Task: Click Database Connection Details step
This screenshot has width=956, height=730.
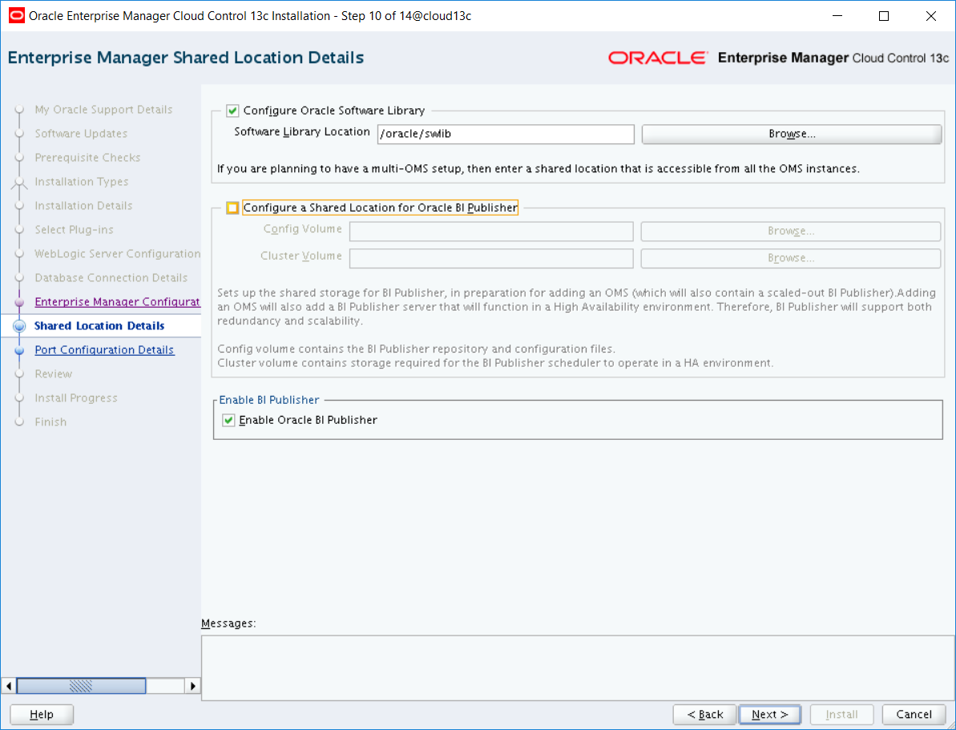Action: [x=111, y=278]
